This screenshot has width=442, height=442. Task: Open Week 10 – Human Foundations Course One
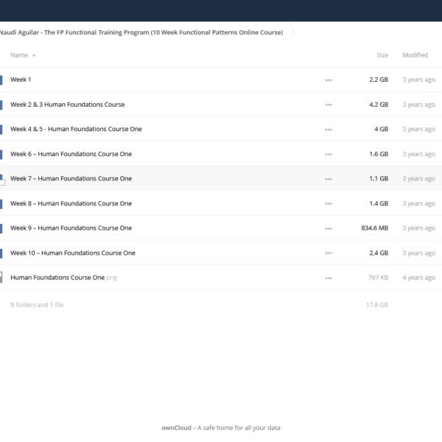[x=73, y=253]
